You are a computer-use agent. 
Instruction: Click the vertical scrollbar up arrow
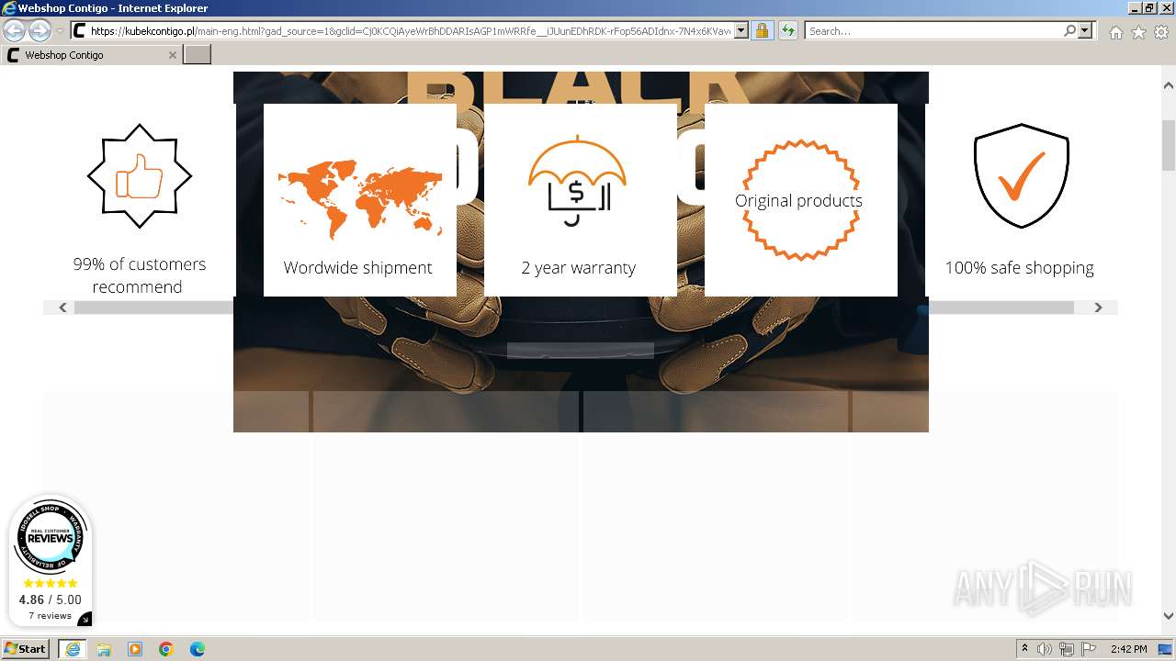coord(1169,85)
